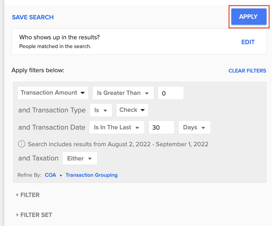Clear all filters via CLEAR FILTERS

point(247,71)
